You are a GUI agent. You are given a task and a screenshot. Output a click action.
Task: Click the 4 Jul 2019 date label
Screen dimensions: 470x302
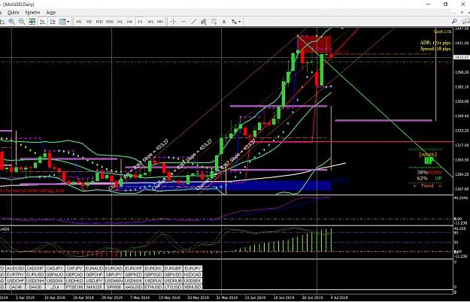pos(339,297)
